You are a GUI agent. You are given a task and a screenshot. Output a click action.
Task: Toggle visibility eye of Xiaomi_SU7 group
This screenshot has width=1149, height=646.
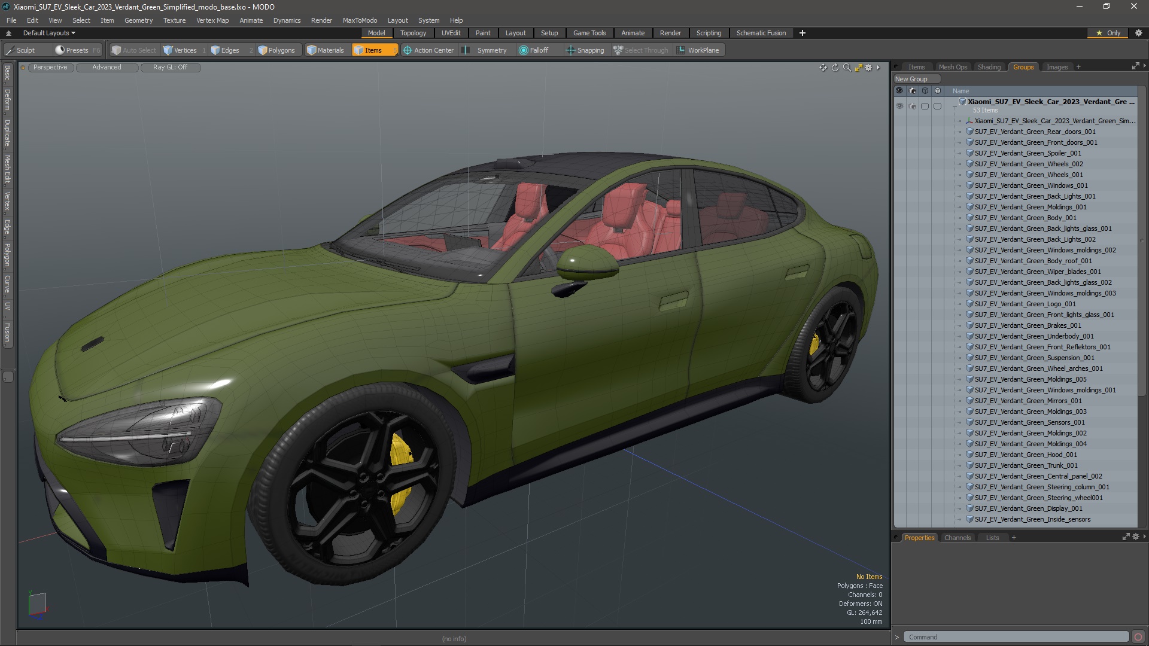tap(899, 106)
